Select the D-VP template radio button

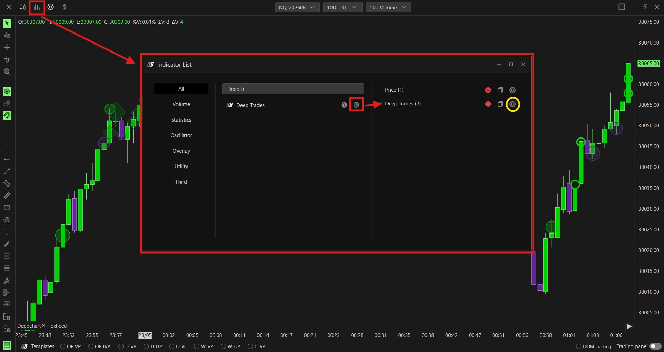pyautogui.click(x=121, y=346)
